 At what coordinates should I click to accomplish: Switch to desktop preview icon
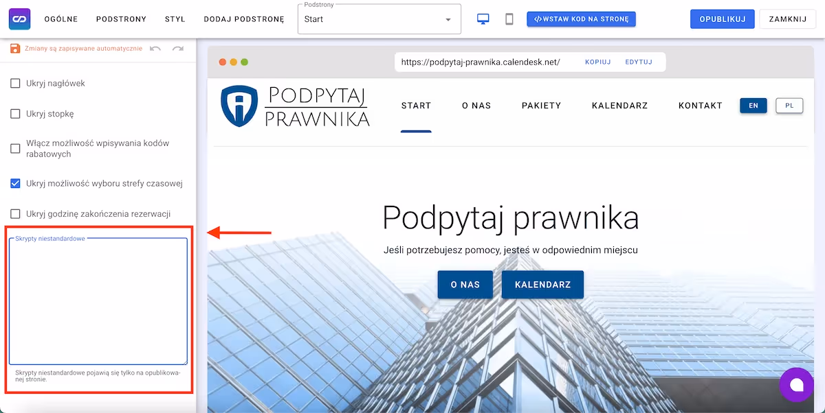pyautogui.click(x=483, y=19)
